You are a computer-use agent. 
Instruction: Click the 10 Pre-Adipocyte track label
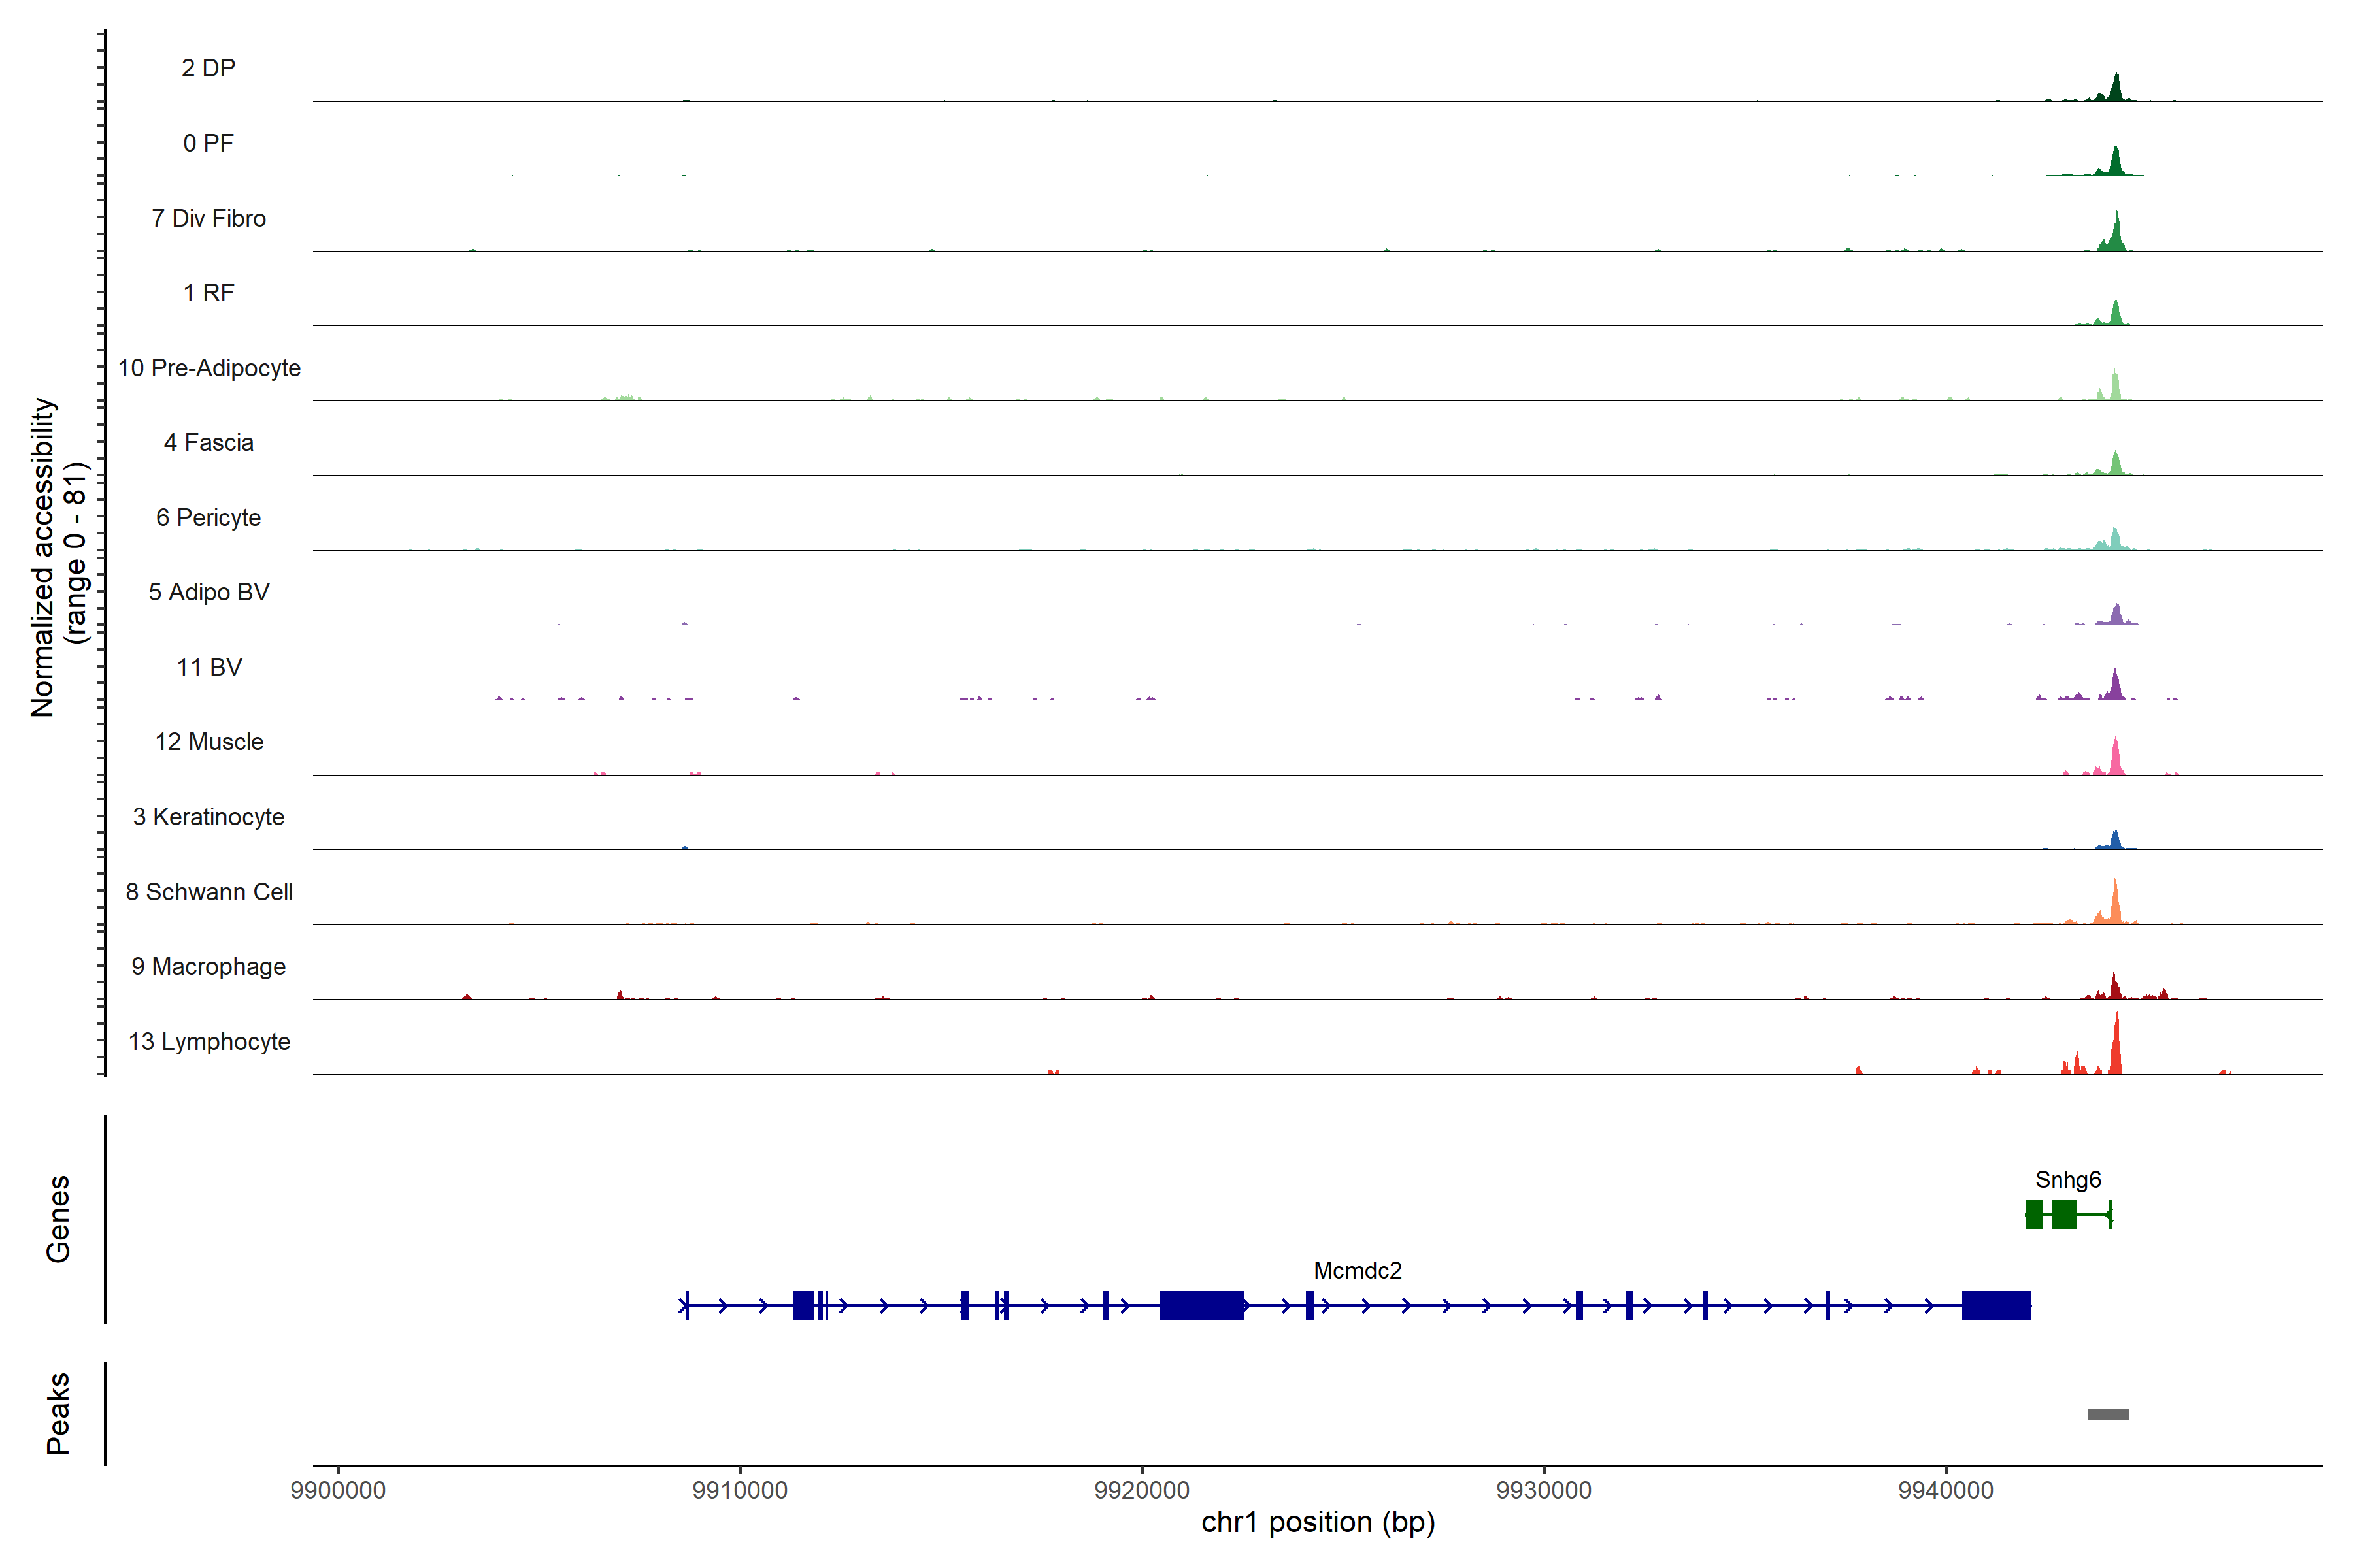pyautogui.click(x=209, y=368)
